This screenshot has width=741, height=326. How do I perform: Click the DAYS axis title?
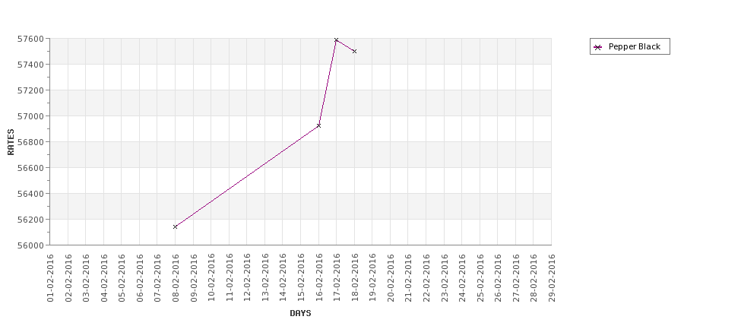point(300,313)
